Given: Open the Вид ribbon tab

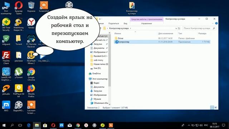Looking at the screenshot, I should tap(125, 23).
